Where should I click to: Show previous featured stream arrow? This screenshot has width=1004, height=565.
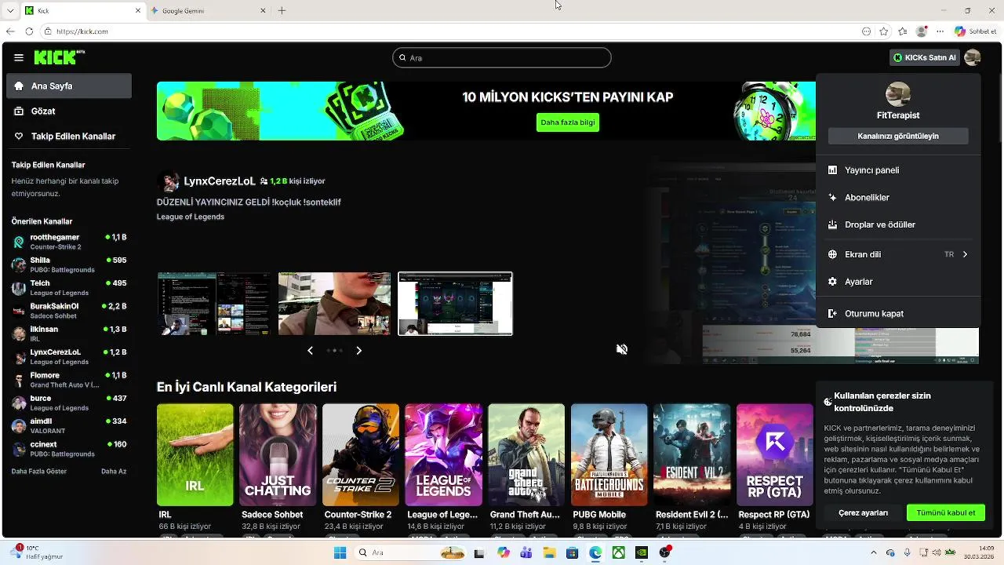point(310,351)
